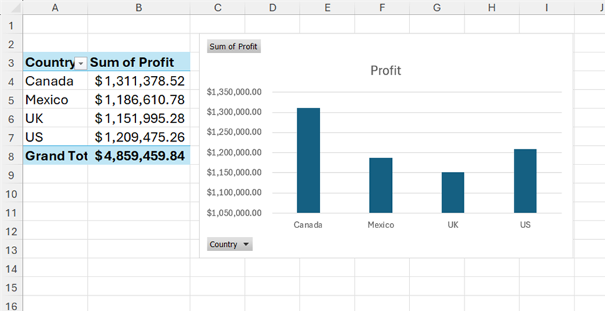Select column B header
This screenshot has width=605, height=311.
[139, 8]
